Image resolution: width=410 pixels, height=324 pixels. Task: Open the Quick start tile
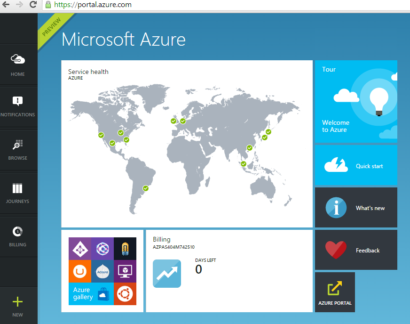pos(356,165)
